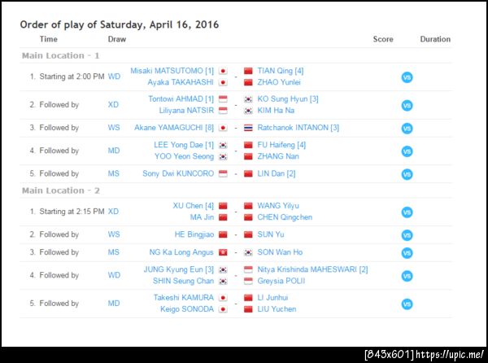The height and width of the screenshot is (363, 488).
Task: Click VS icon for Akane Yamaguchi match
Action: (407, 129)
